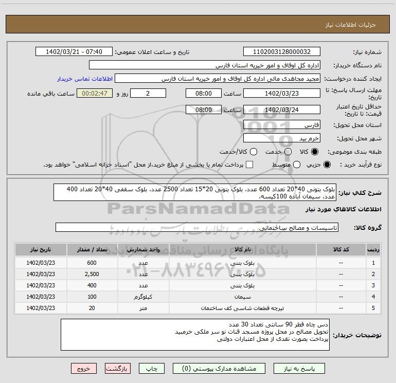The width and height of the screenshot is (396, 383).
Task: Click quantity 20 in row 5
Action: click(92, 308)
